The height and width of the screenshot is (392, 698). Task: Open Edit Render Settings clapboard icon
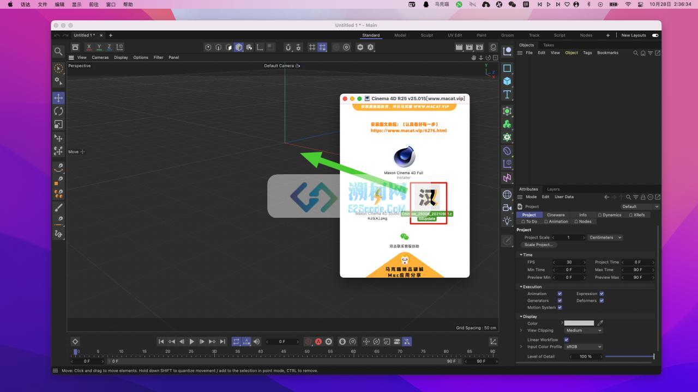[x=479, y=47]
